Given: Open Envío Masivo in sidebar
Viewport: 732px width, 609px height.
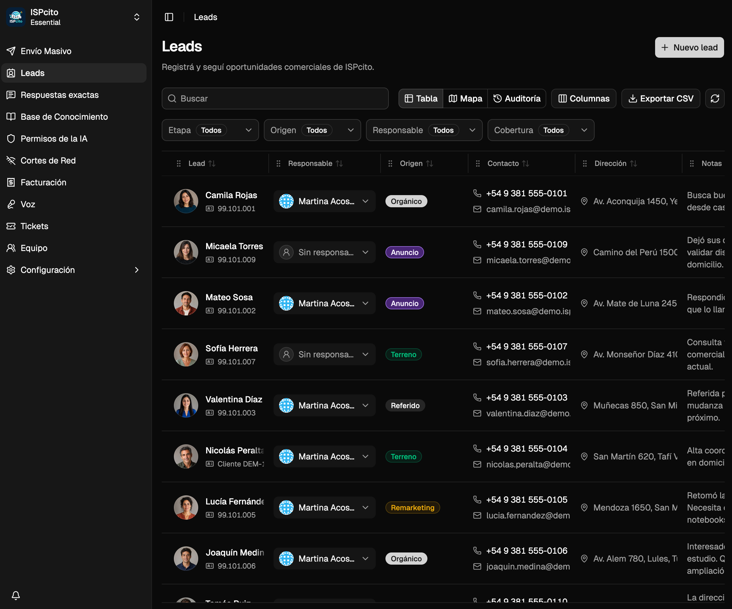Looking at the screenshot, I should click(x=74, y=51).
